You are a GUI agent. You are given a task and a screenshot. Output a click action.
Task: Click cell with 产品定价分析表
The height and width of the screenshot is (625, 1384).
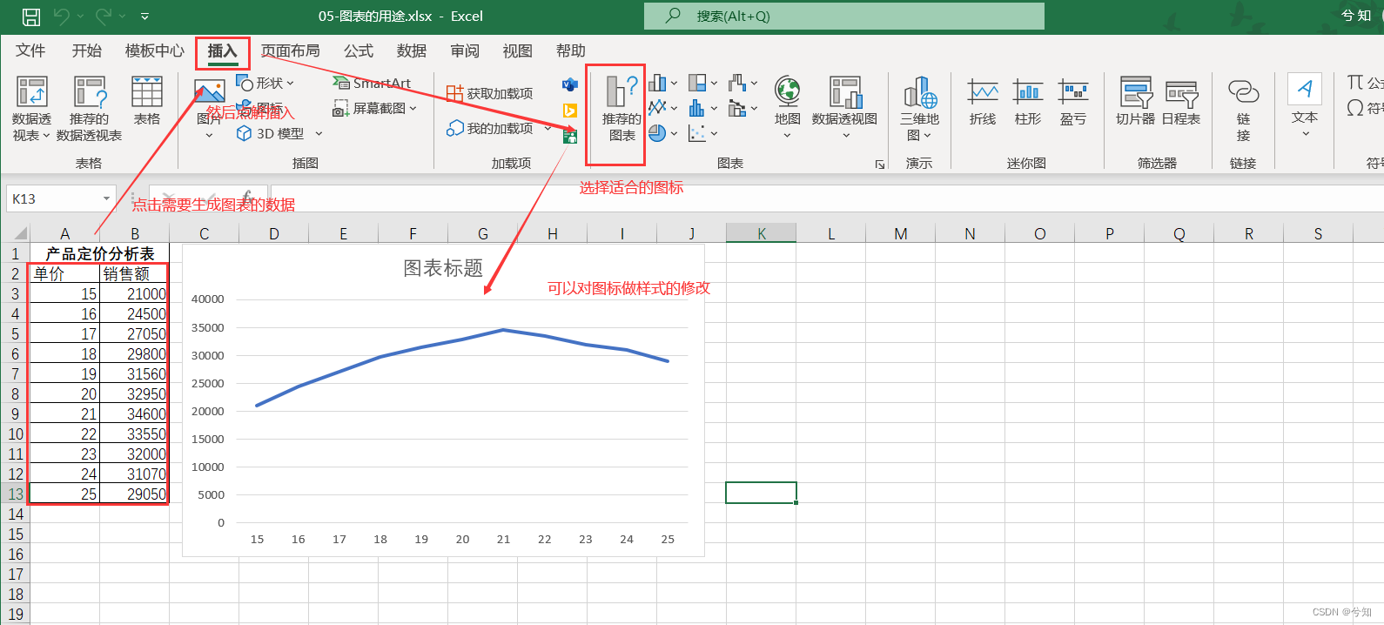99,253
